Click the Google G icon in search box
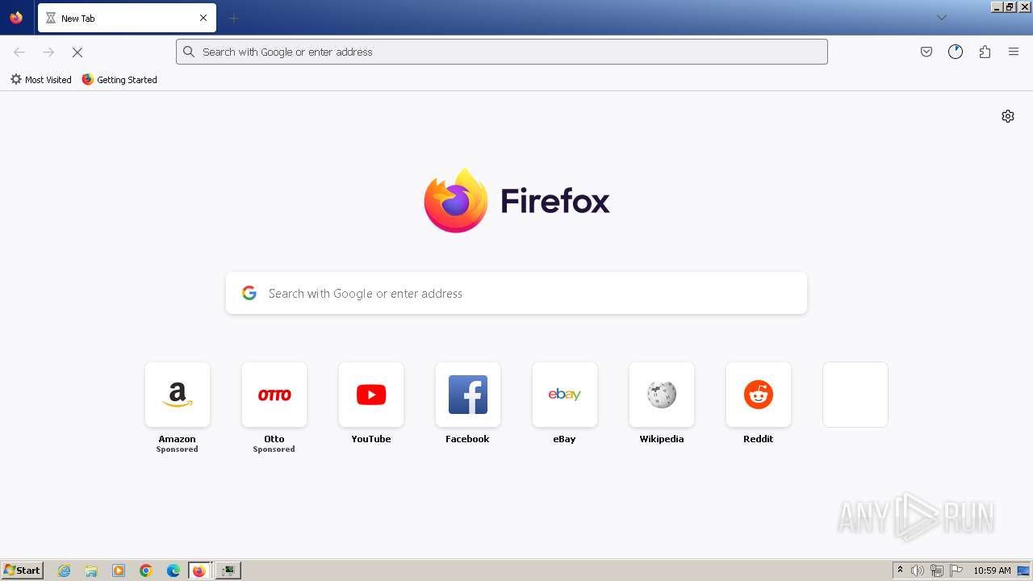Image resolution: width=1033 pixels, height=581 pixels. click(249, 293)
